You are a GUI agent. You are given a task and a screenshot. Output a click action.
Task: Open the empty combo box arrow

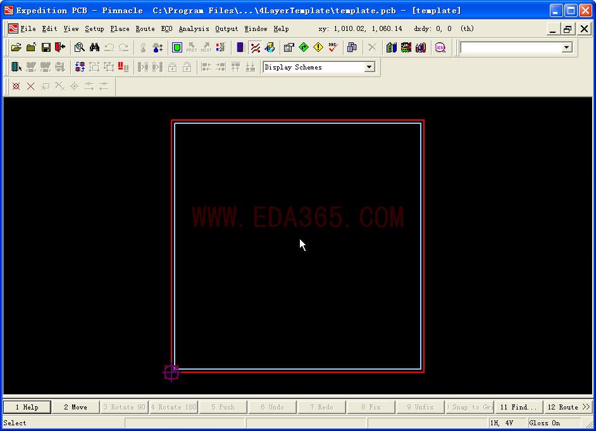pyautogui.click(x=567, y=47)
